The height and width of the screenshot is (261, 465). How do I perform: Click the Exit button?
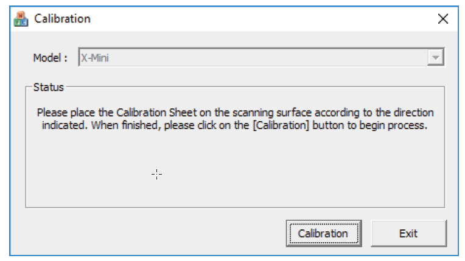[x=408, y=234]
